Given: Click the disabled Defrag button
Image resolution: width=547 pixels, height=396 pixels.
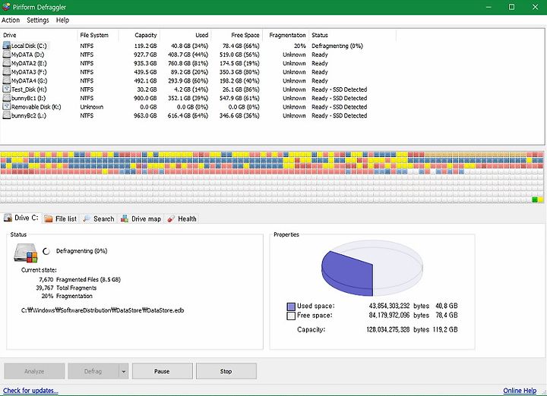Looking at the screenshot, I should [93, 371].
